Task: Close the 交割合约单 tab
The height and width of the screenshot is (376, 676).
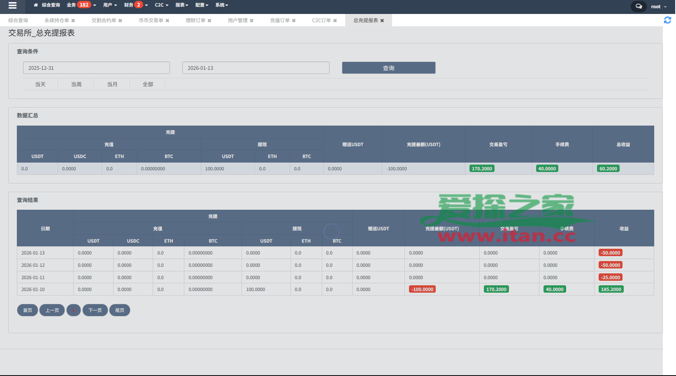Action: [120, 21]
